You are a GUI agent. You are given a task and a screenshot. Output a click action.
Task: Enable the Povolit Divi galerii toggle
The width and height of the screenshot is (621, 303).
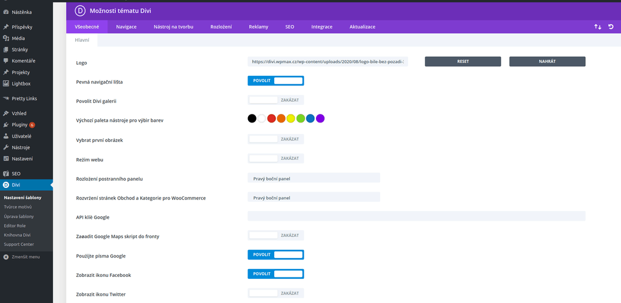pos(276,100)
